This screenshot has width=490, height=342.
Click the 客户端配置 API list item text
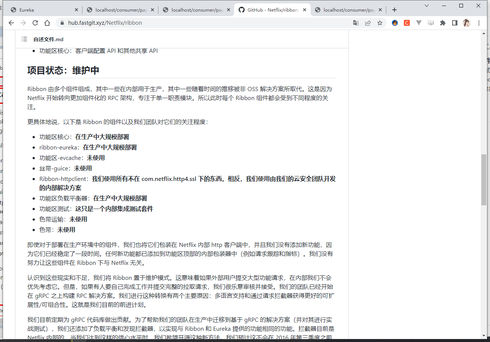point(99,51)
